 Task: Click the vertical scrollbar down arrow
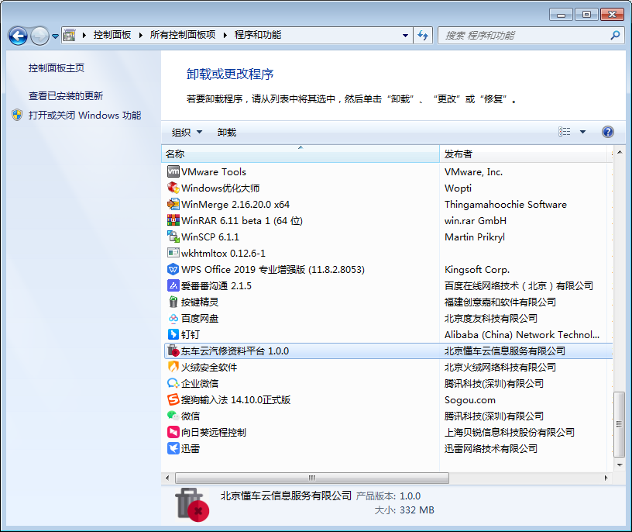click(620, 465)
